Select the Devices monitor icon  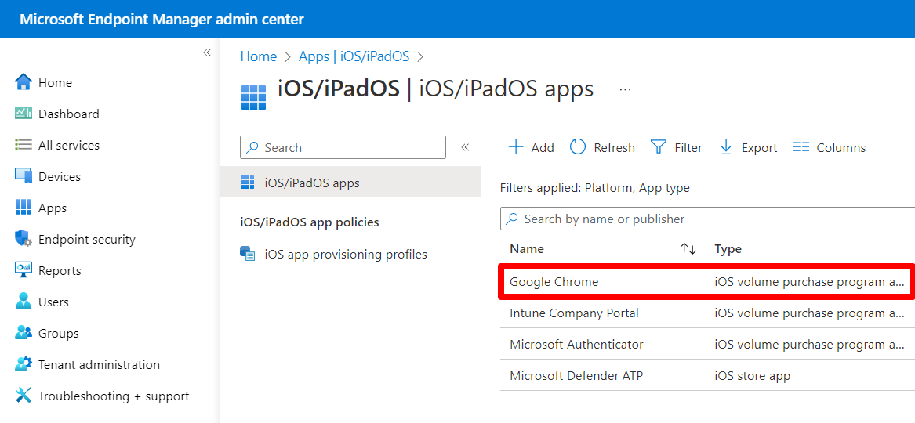coord(24,176)
